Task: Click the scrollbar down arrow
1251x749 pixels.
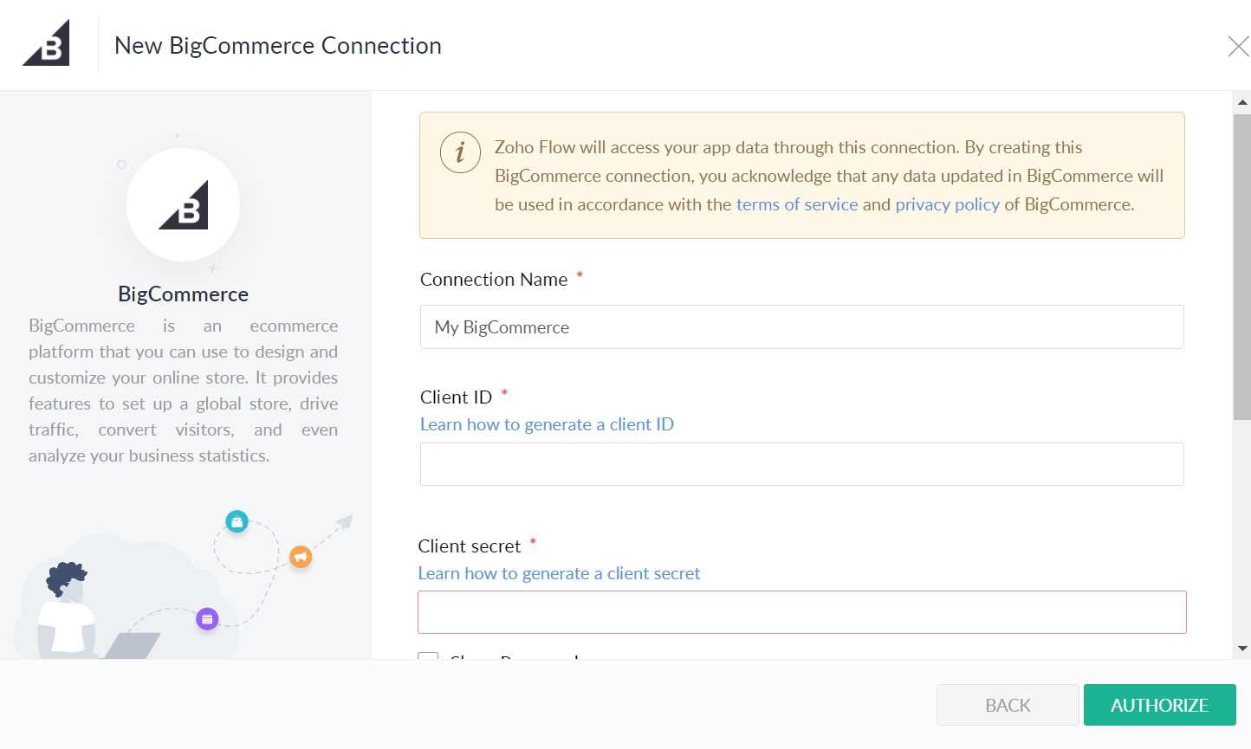Action: click(x=1242, y=648)
